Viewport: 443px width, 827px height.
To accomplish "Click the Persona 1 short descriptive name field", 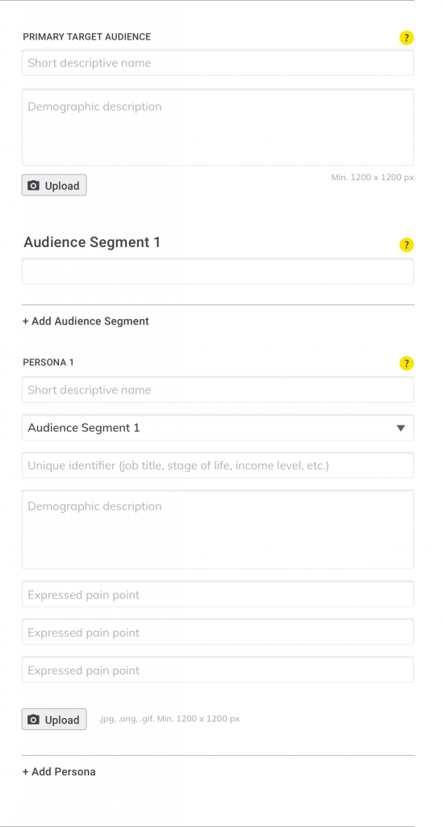I will coord(218,390).
